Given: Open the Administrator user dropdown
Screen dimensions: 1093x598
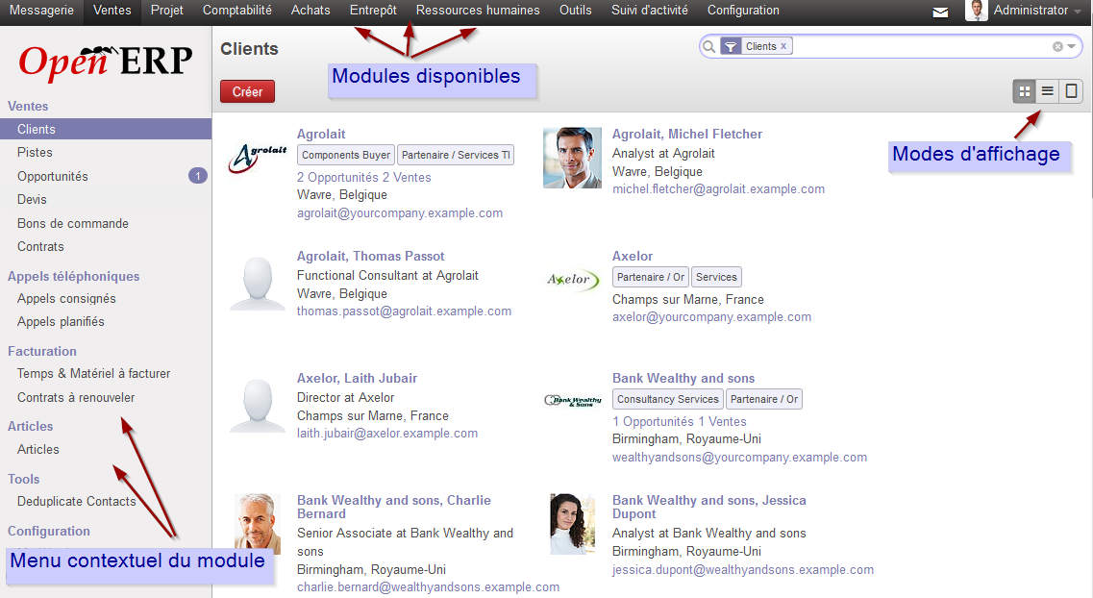Looking at the screenshot, I should coord(1037,11).
